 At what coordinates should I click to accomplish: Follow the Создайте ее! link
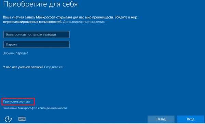tap(54, 67)
